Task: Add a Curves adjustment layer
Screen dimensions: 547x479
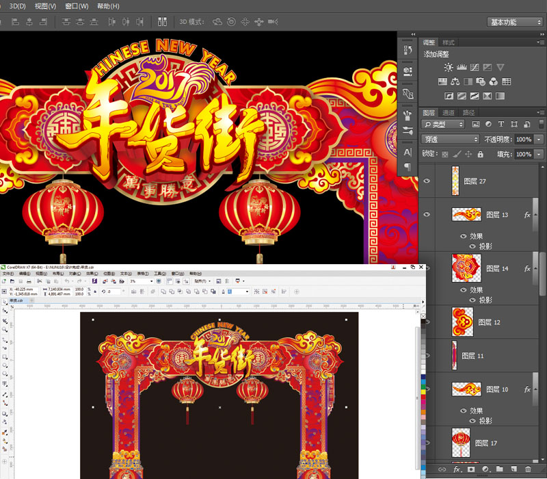Action: (x=475, y=67)
